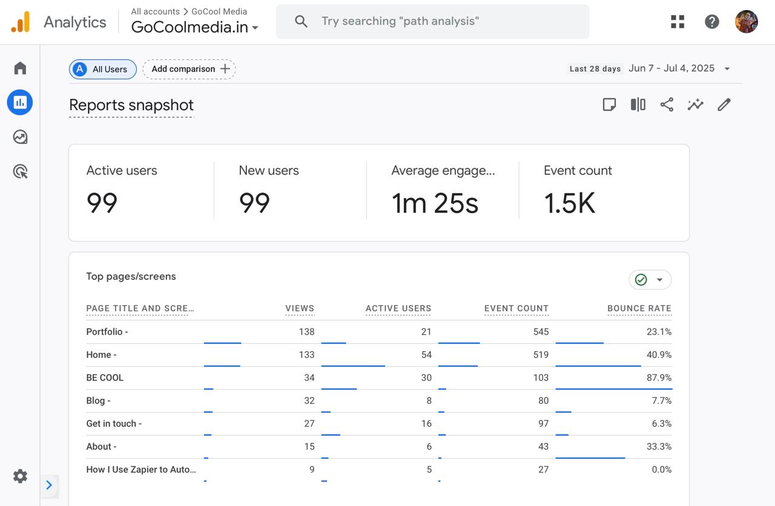Open the Insights sparkline icon
The image size is (775, 506).
click(695, 105)
